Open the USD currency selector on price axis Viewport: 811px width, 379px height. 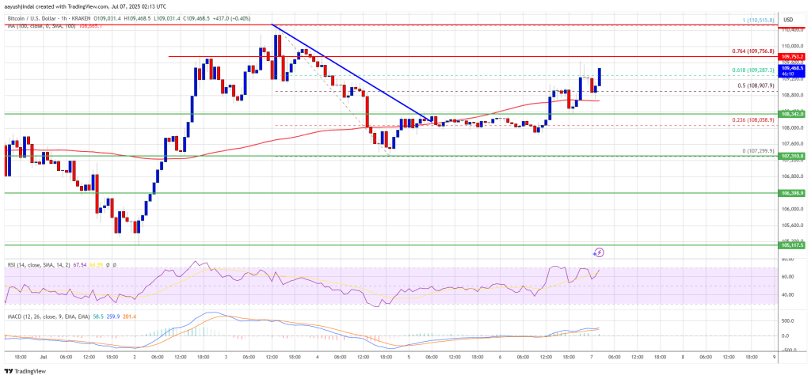(787, 18)
